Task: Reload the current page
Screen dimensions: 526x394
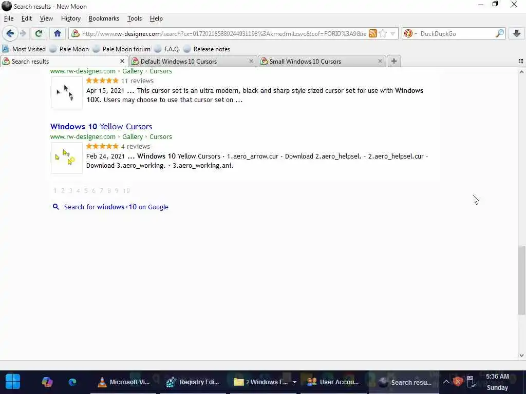Action: tap(39, 33)
